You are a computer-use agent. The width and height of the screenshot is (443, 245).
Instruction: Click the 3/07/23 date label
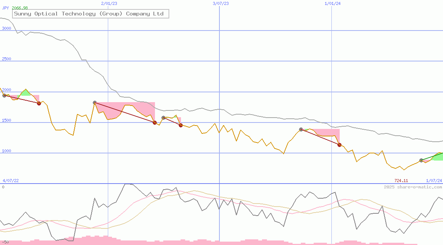tap(221, 3)
